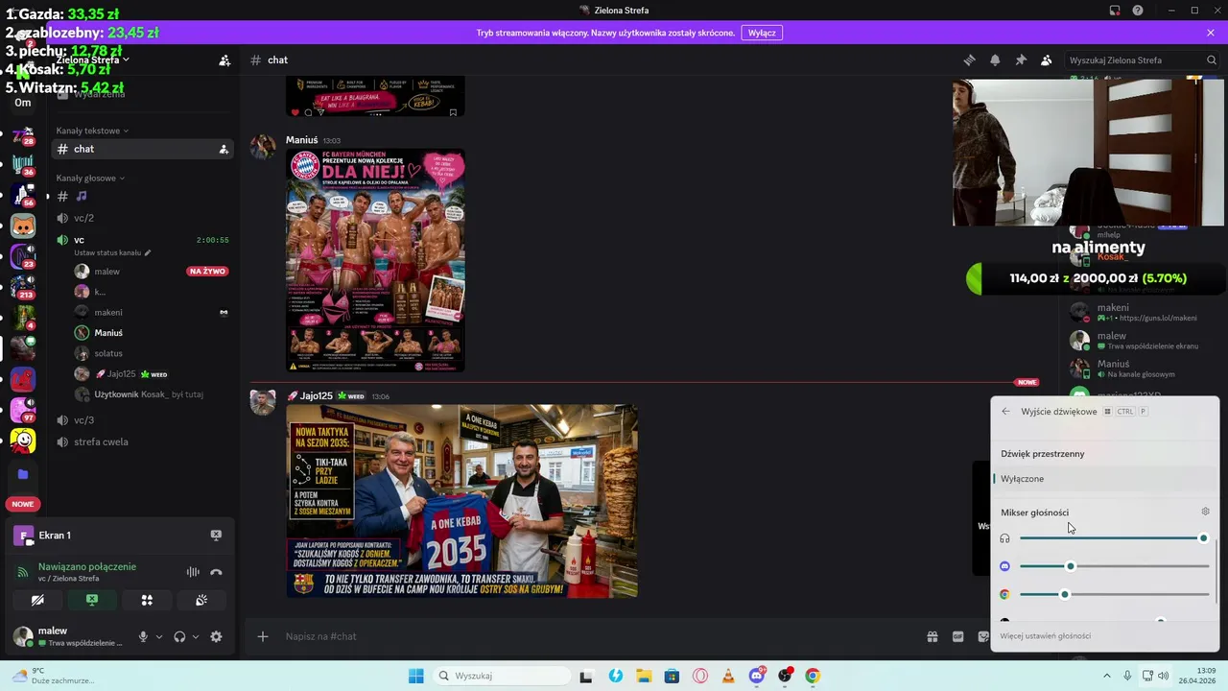Select Wyłączone spatial sound option

click(1105, 479)
